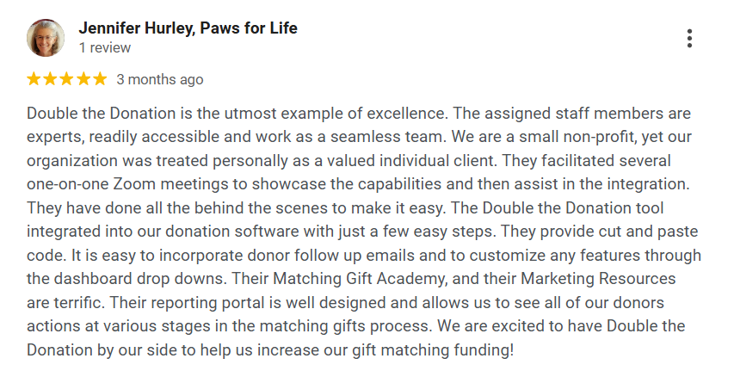Click the second star of the rating
734x377 pixels.
[51, 79]
